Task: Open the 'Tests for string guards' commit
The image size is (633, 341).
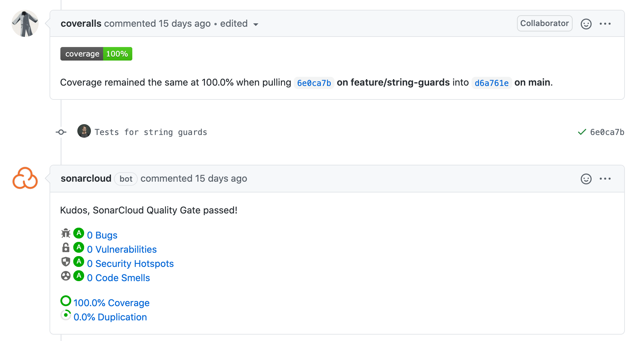Action: [151, 132]
